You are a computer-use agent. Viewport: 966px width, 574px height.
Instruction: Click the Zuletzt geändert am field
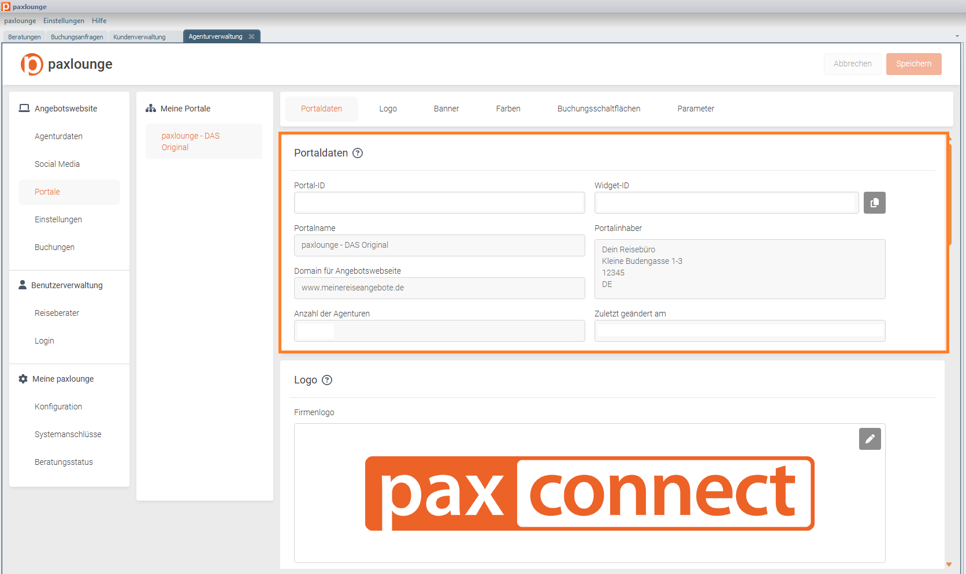(740, 331)
